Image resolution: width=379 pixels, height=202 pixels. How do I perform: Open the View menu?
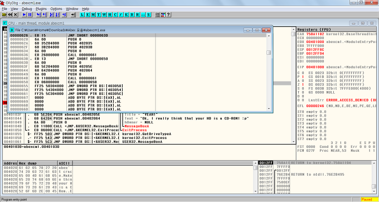pos(14,9)
